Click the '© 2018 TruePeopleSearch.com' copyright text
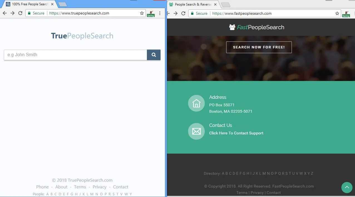Image resolution: width=355 pixels, height=197 pixels. coord(82,180)
